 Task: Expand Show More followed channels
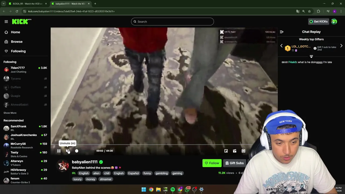[10, 113]
